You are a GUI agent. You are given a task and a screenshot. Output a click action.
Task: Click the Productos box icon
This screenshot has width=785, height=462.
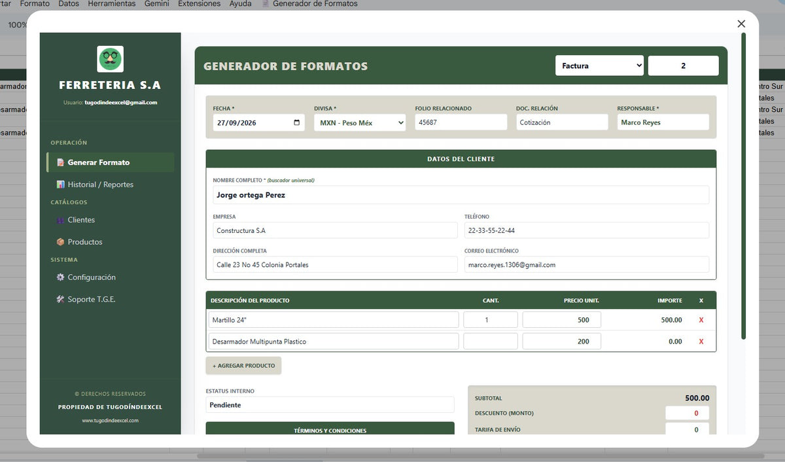(60, 242)
